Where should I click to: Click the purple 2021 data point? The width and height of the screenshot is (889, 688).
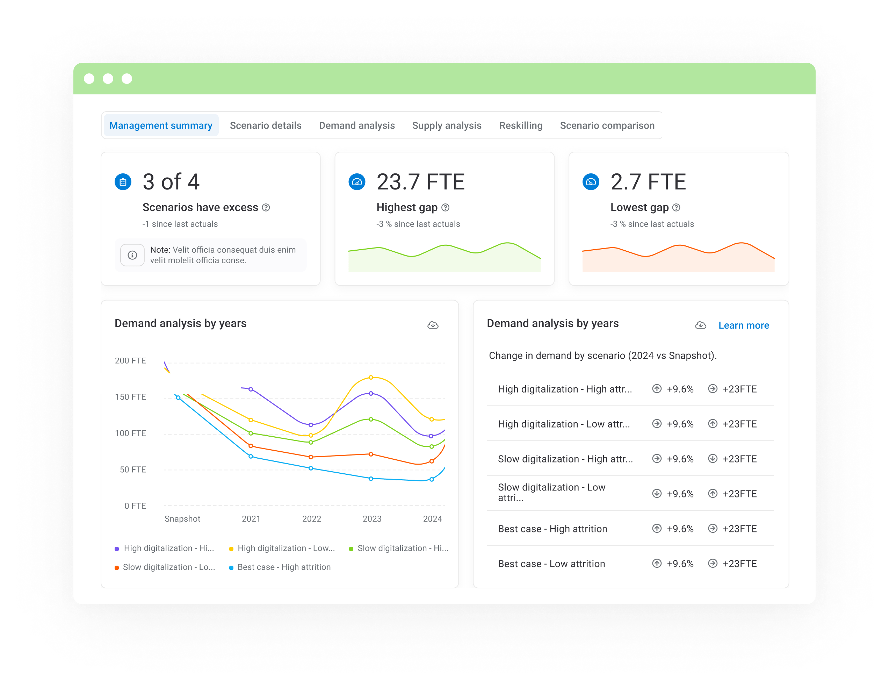(x=251, y=389)
